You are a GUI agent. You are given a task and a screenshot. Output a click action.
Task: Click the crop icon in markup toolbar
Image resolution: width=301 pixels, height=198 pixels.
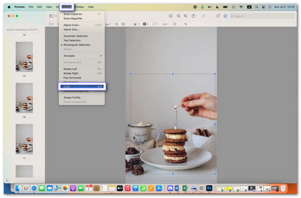point(185,24)
